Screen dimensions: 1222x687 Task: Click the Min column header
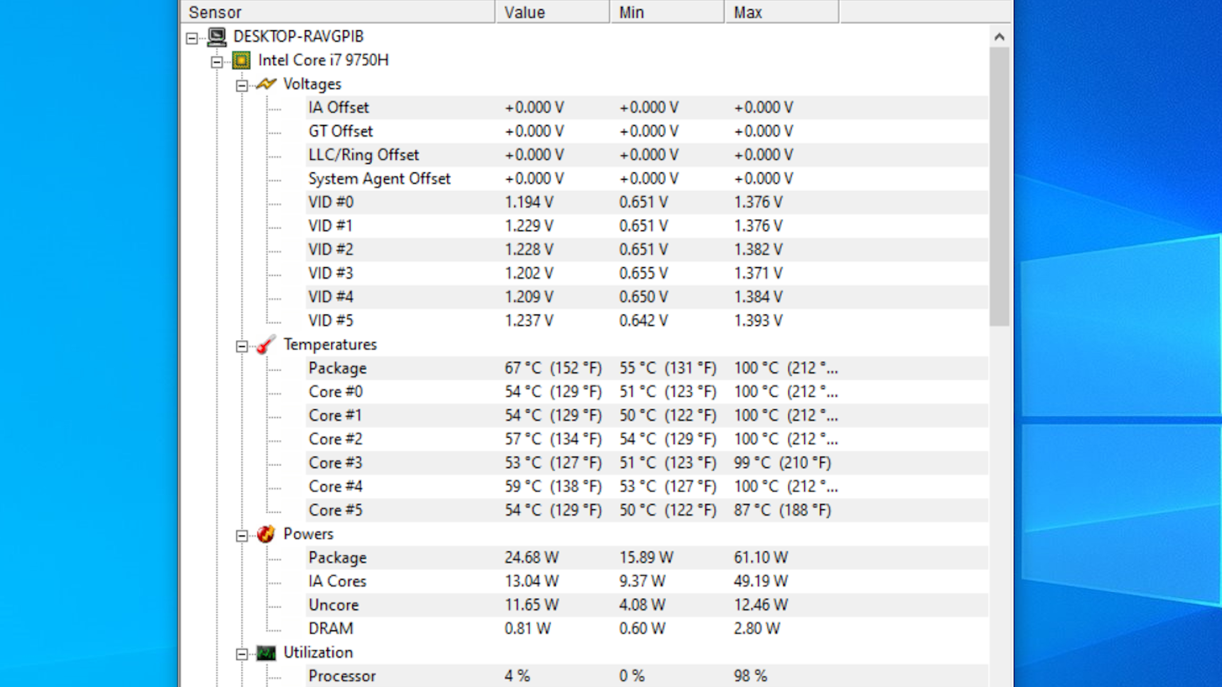click(667, 12)
